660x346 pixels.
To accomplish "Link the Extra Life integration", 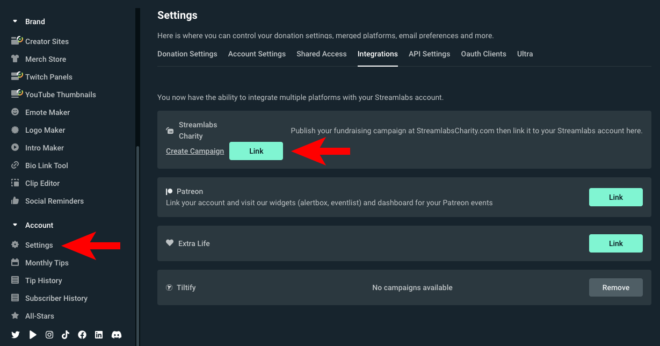I will (615, 243).
